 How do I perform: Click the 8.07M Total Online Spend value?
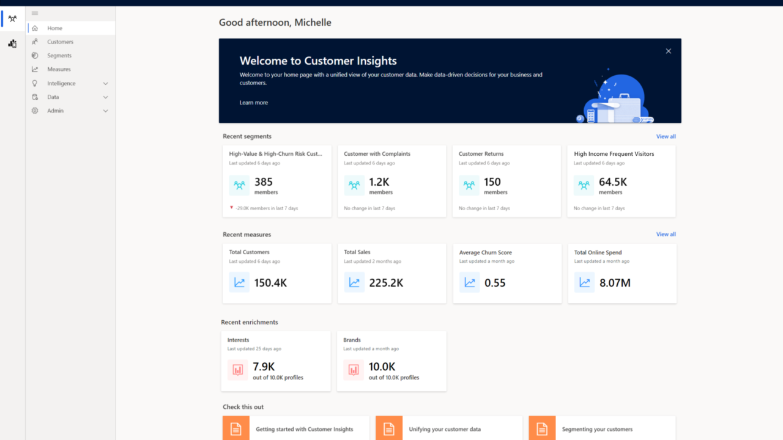(615, 283)
